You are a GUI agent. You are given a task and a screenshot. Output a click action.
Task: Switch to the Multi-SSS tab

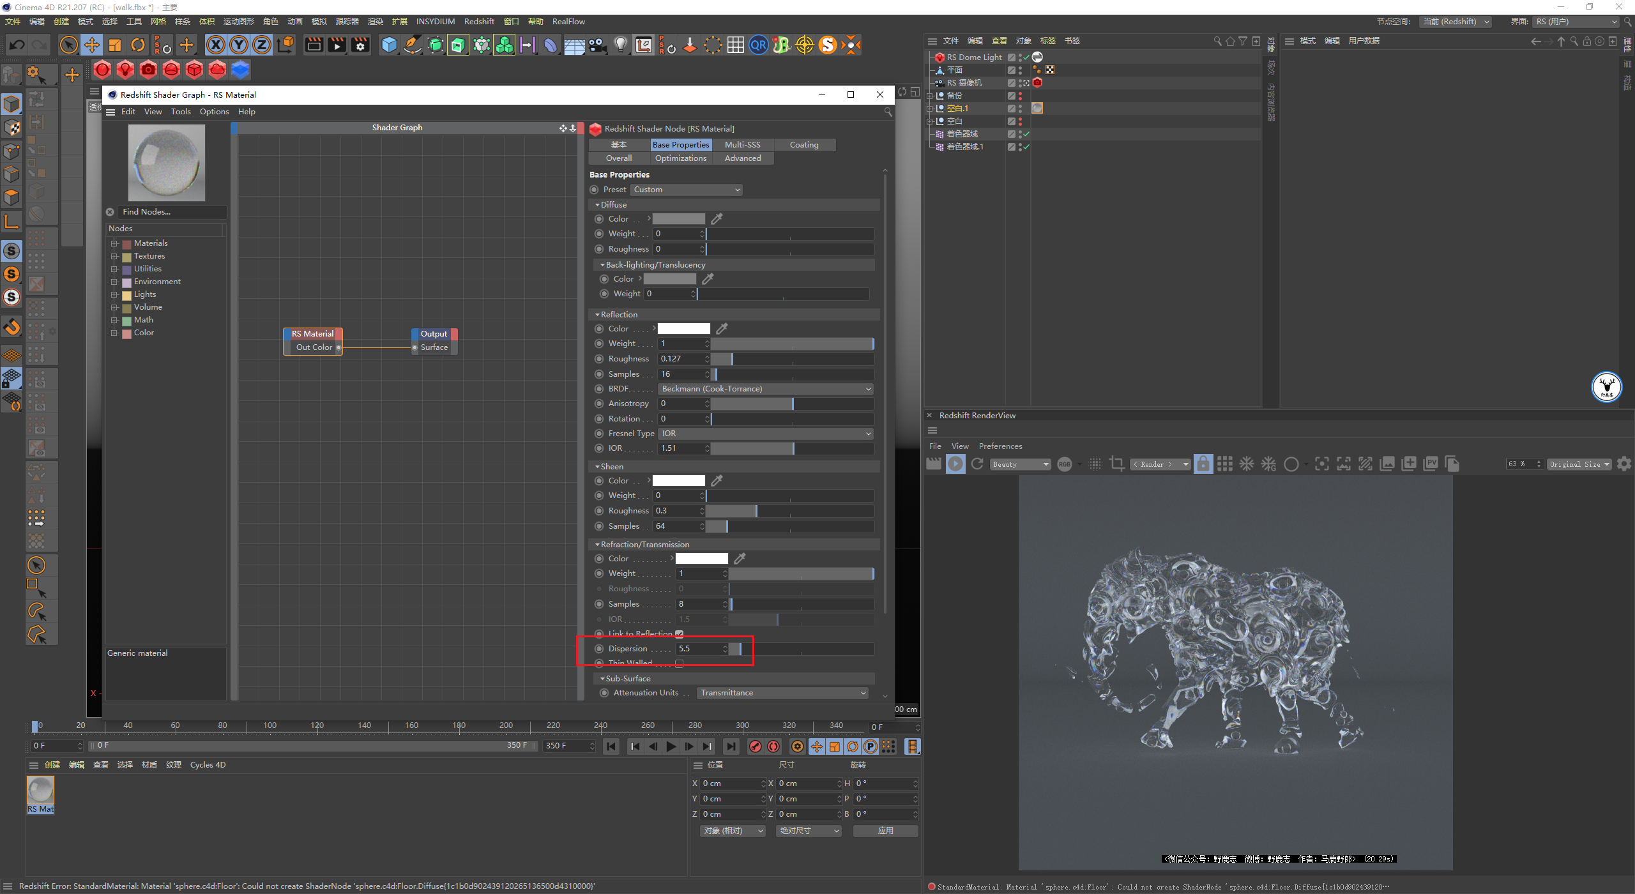(742, 145)
